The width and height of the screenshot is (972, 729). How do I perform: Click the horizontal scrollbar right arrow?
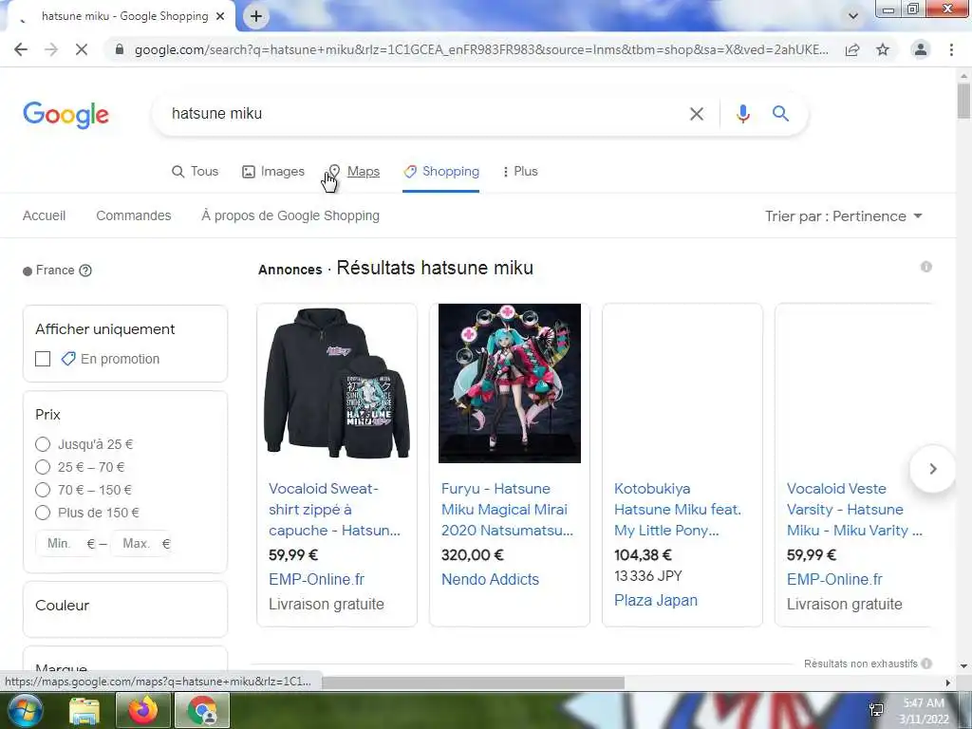(947, 682)
